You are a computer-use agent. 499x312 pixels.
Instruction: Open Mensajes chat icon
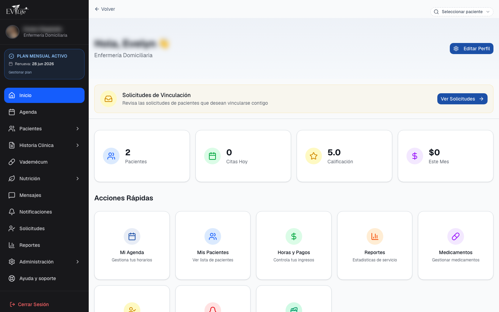click(12, 195)
